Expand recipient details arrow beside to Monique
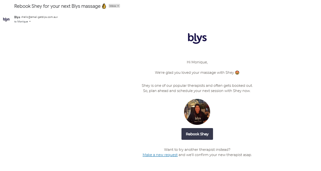Viewport: 321px width, 171px height. point(30,22)
